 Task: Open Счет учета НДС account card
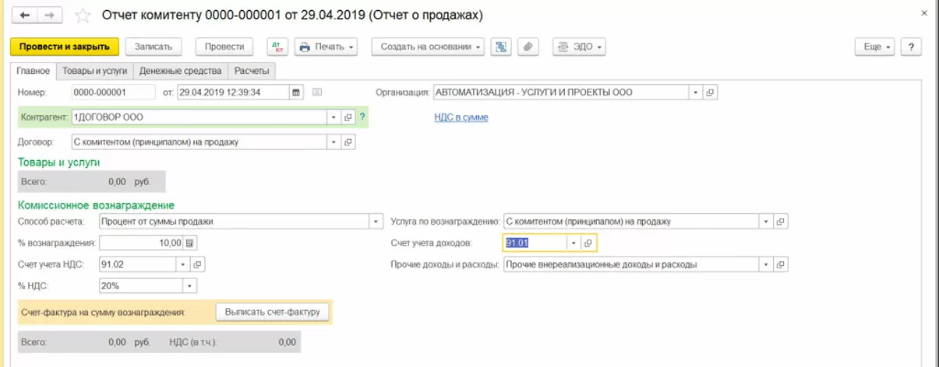(x=198, y=264)
